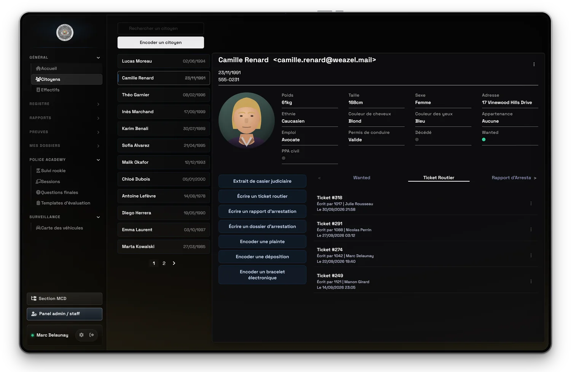Open options for Ticket #249

[x=531, y=282]
